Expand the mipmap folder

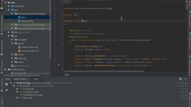point(12,58)
